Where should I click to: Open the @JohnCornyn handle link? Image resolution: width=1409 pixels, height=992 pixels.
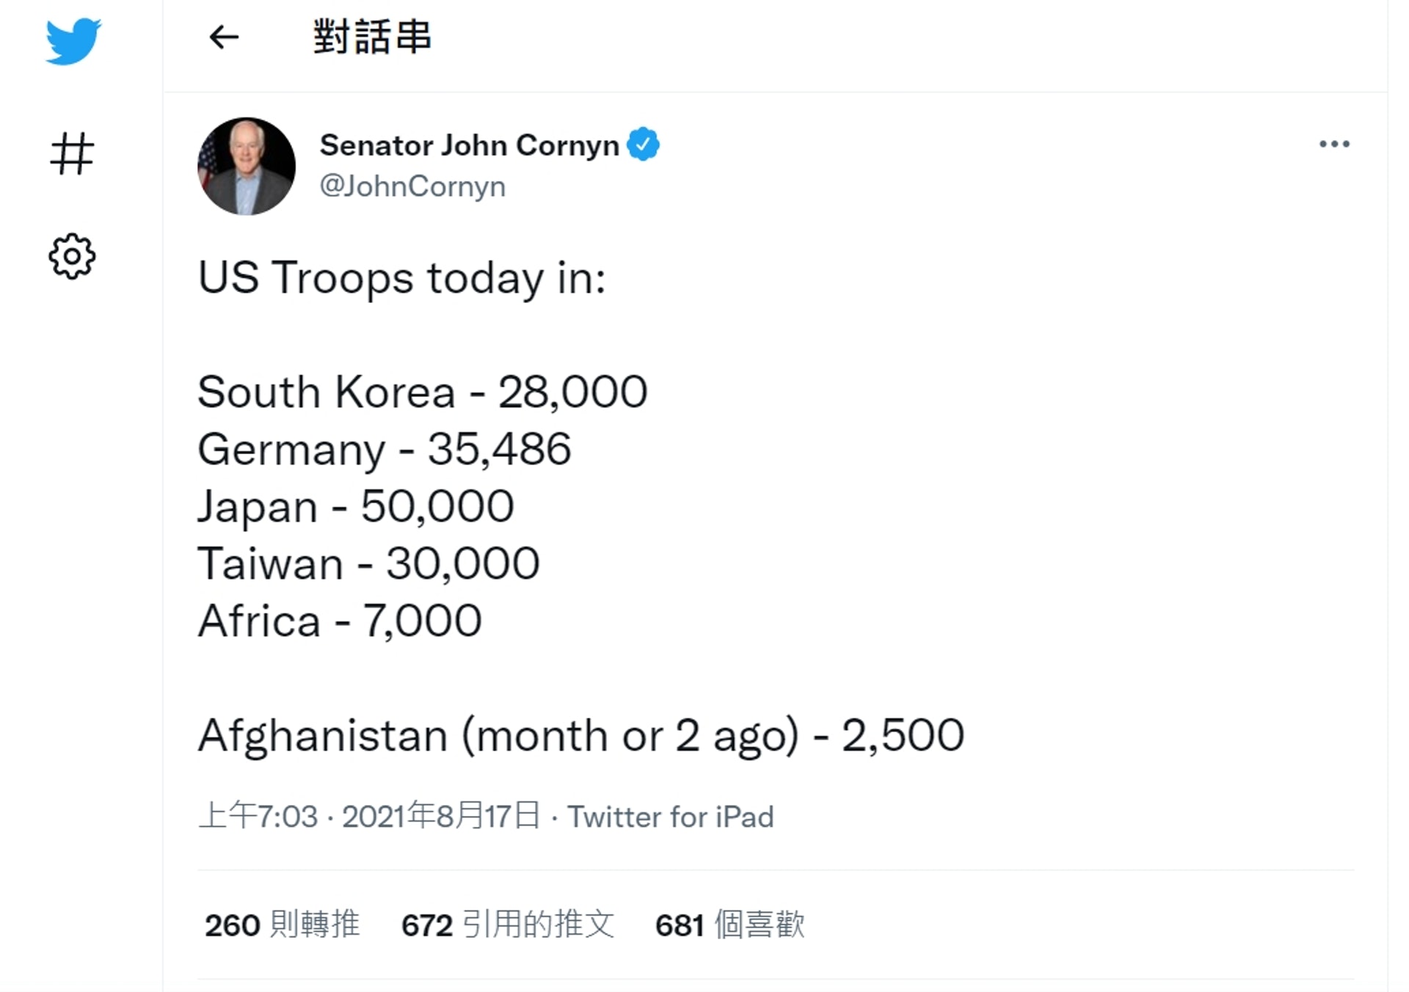pyautogui.click(x=412, y=186)
